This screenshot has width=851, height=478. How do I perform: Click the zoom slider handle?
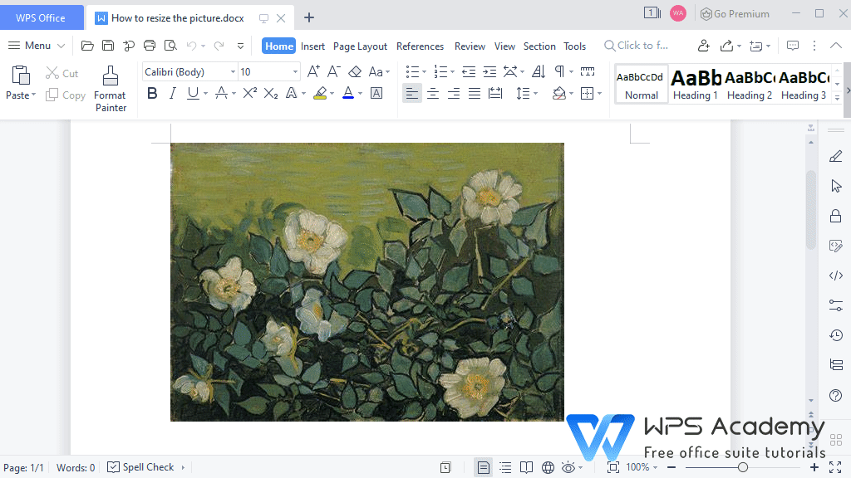pos(742,467)
